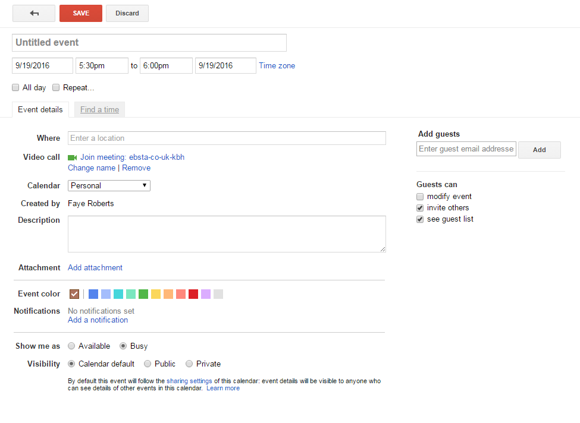The width and height of the screenshot is (580, 423).
Task: Toggle the Repeat checkbox
Action: coord(57,88)
